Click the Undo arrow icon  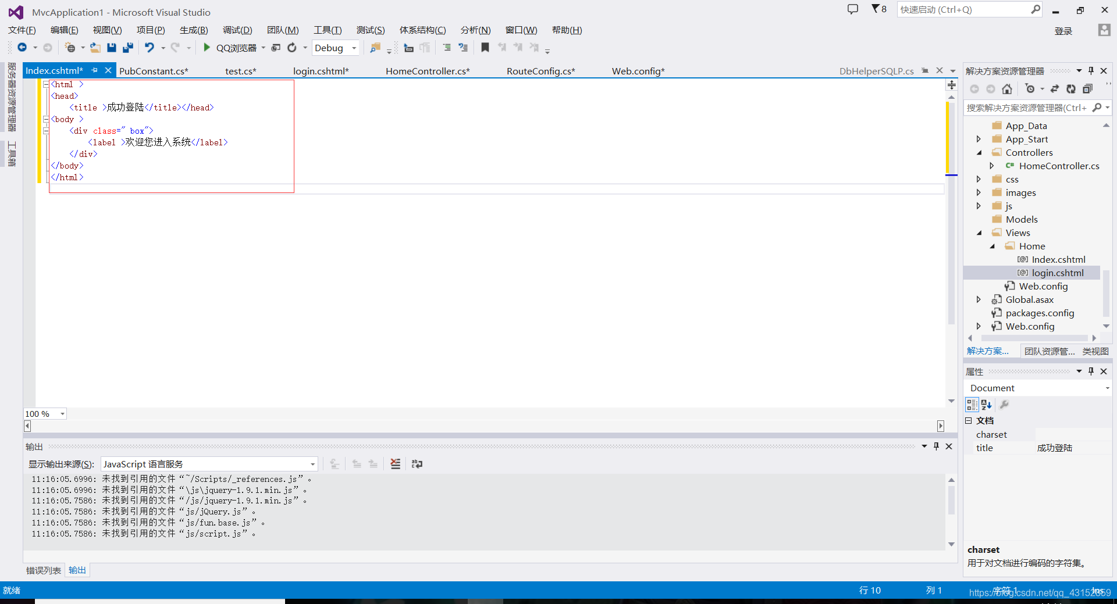(x=150, y=48)
